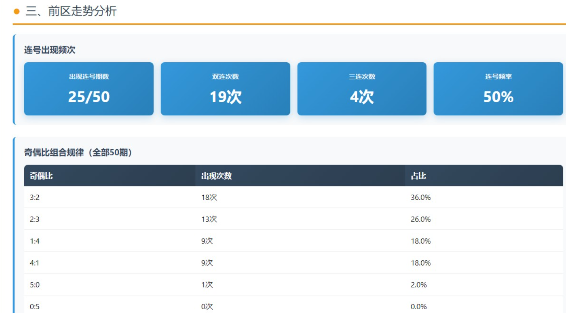This screenshot has height=313, width=566.
Task: Click the 36.0% percentage cell
Action: click(x=421, y=198)
